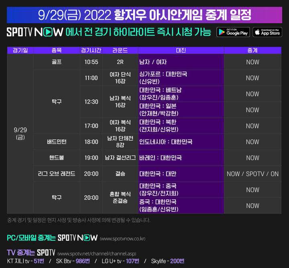Select the 18:00 time cell

91,142
